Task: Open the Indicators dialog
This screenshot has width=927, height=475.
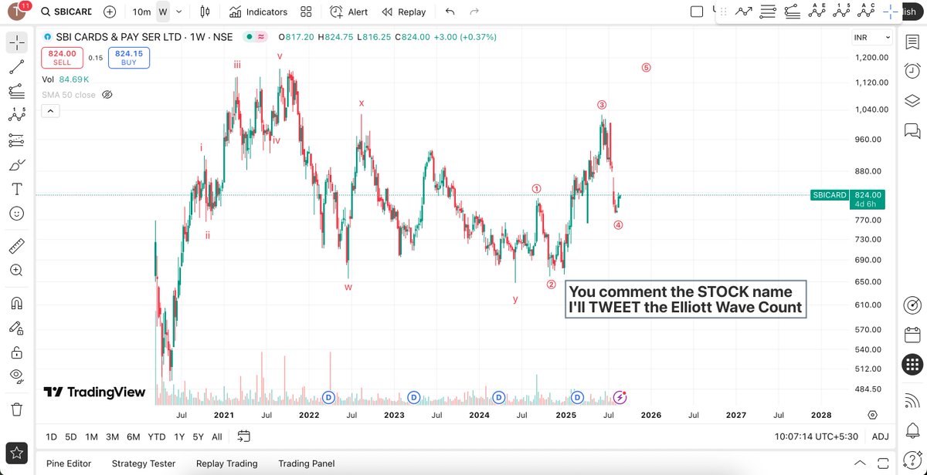Action: coord(258,12)
